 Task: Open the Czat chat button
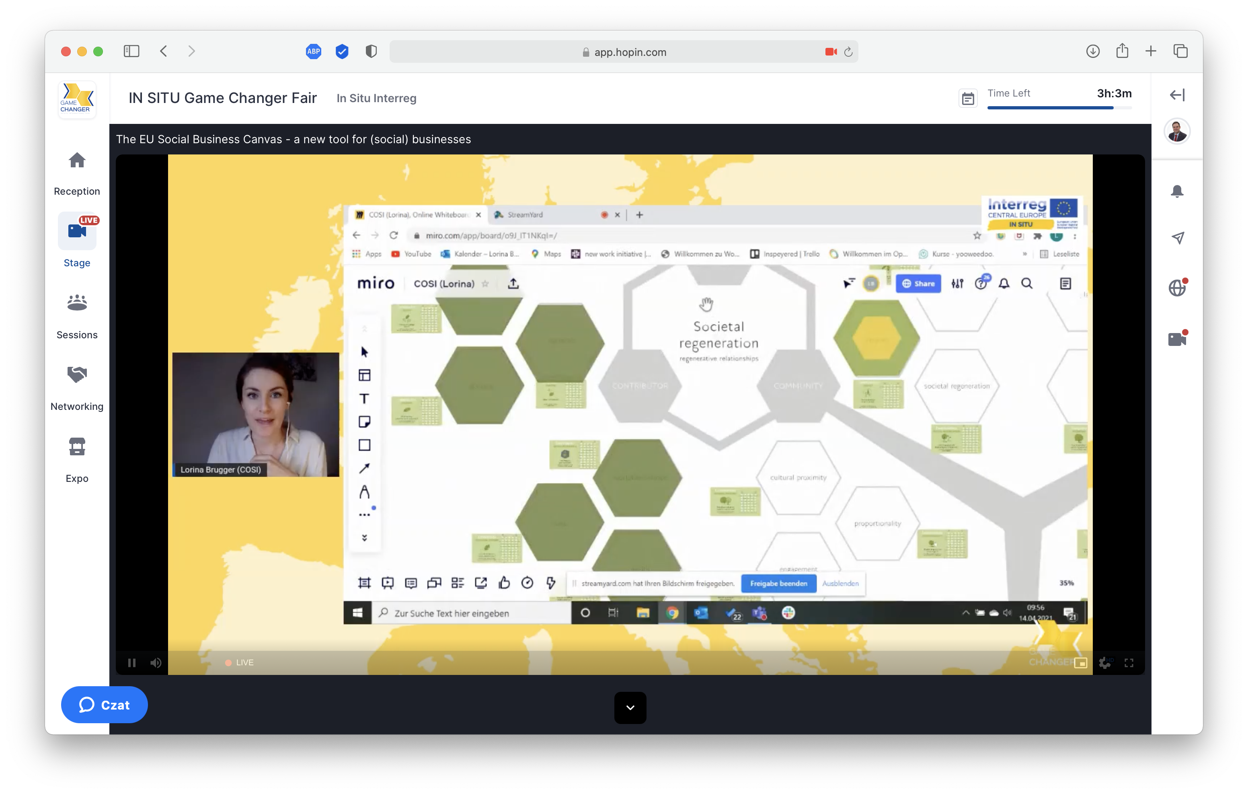104,705
